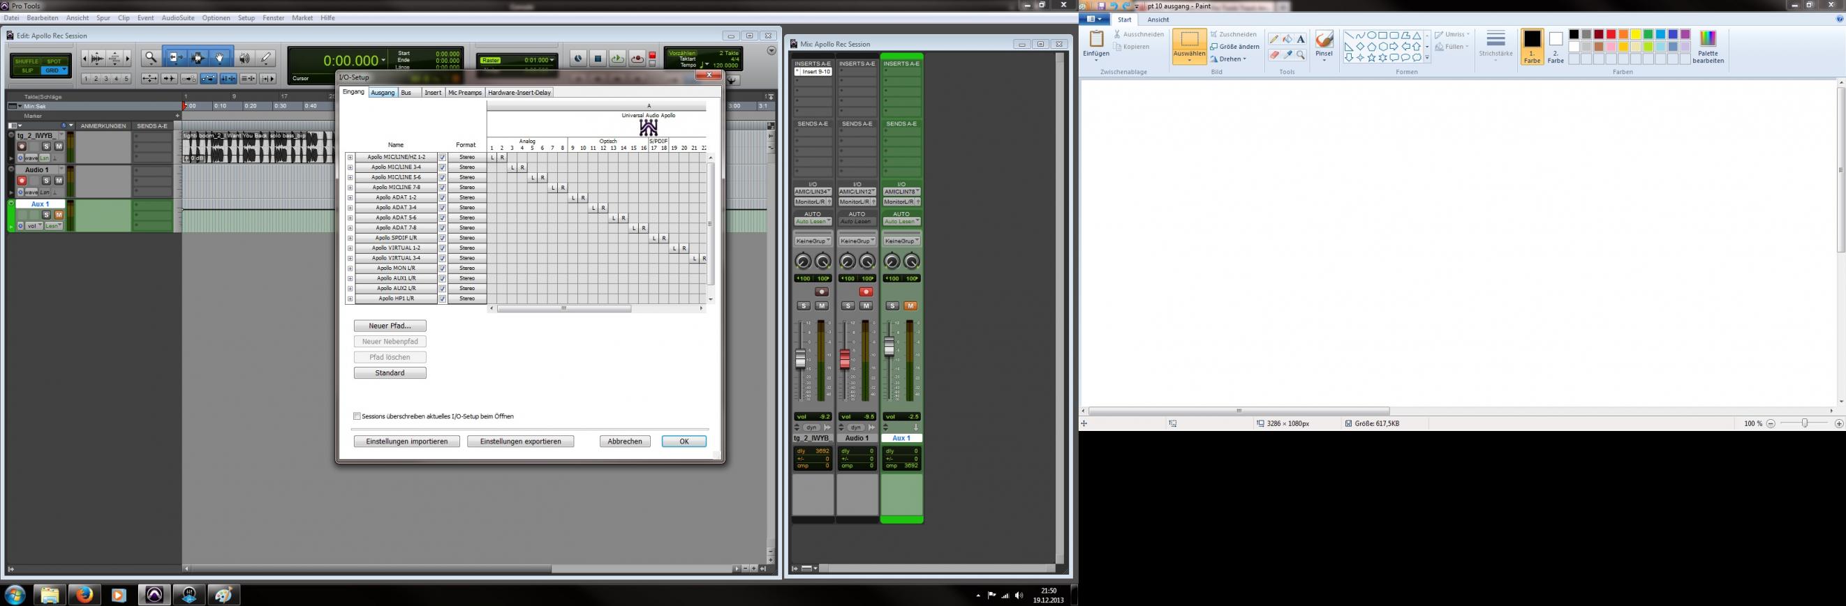Select the Paint color picker tool
Image resolution: width=1846 pixels, height=606 pixels.
[x=1287, y=55]
